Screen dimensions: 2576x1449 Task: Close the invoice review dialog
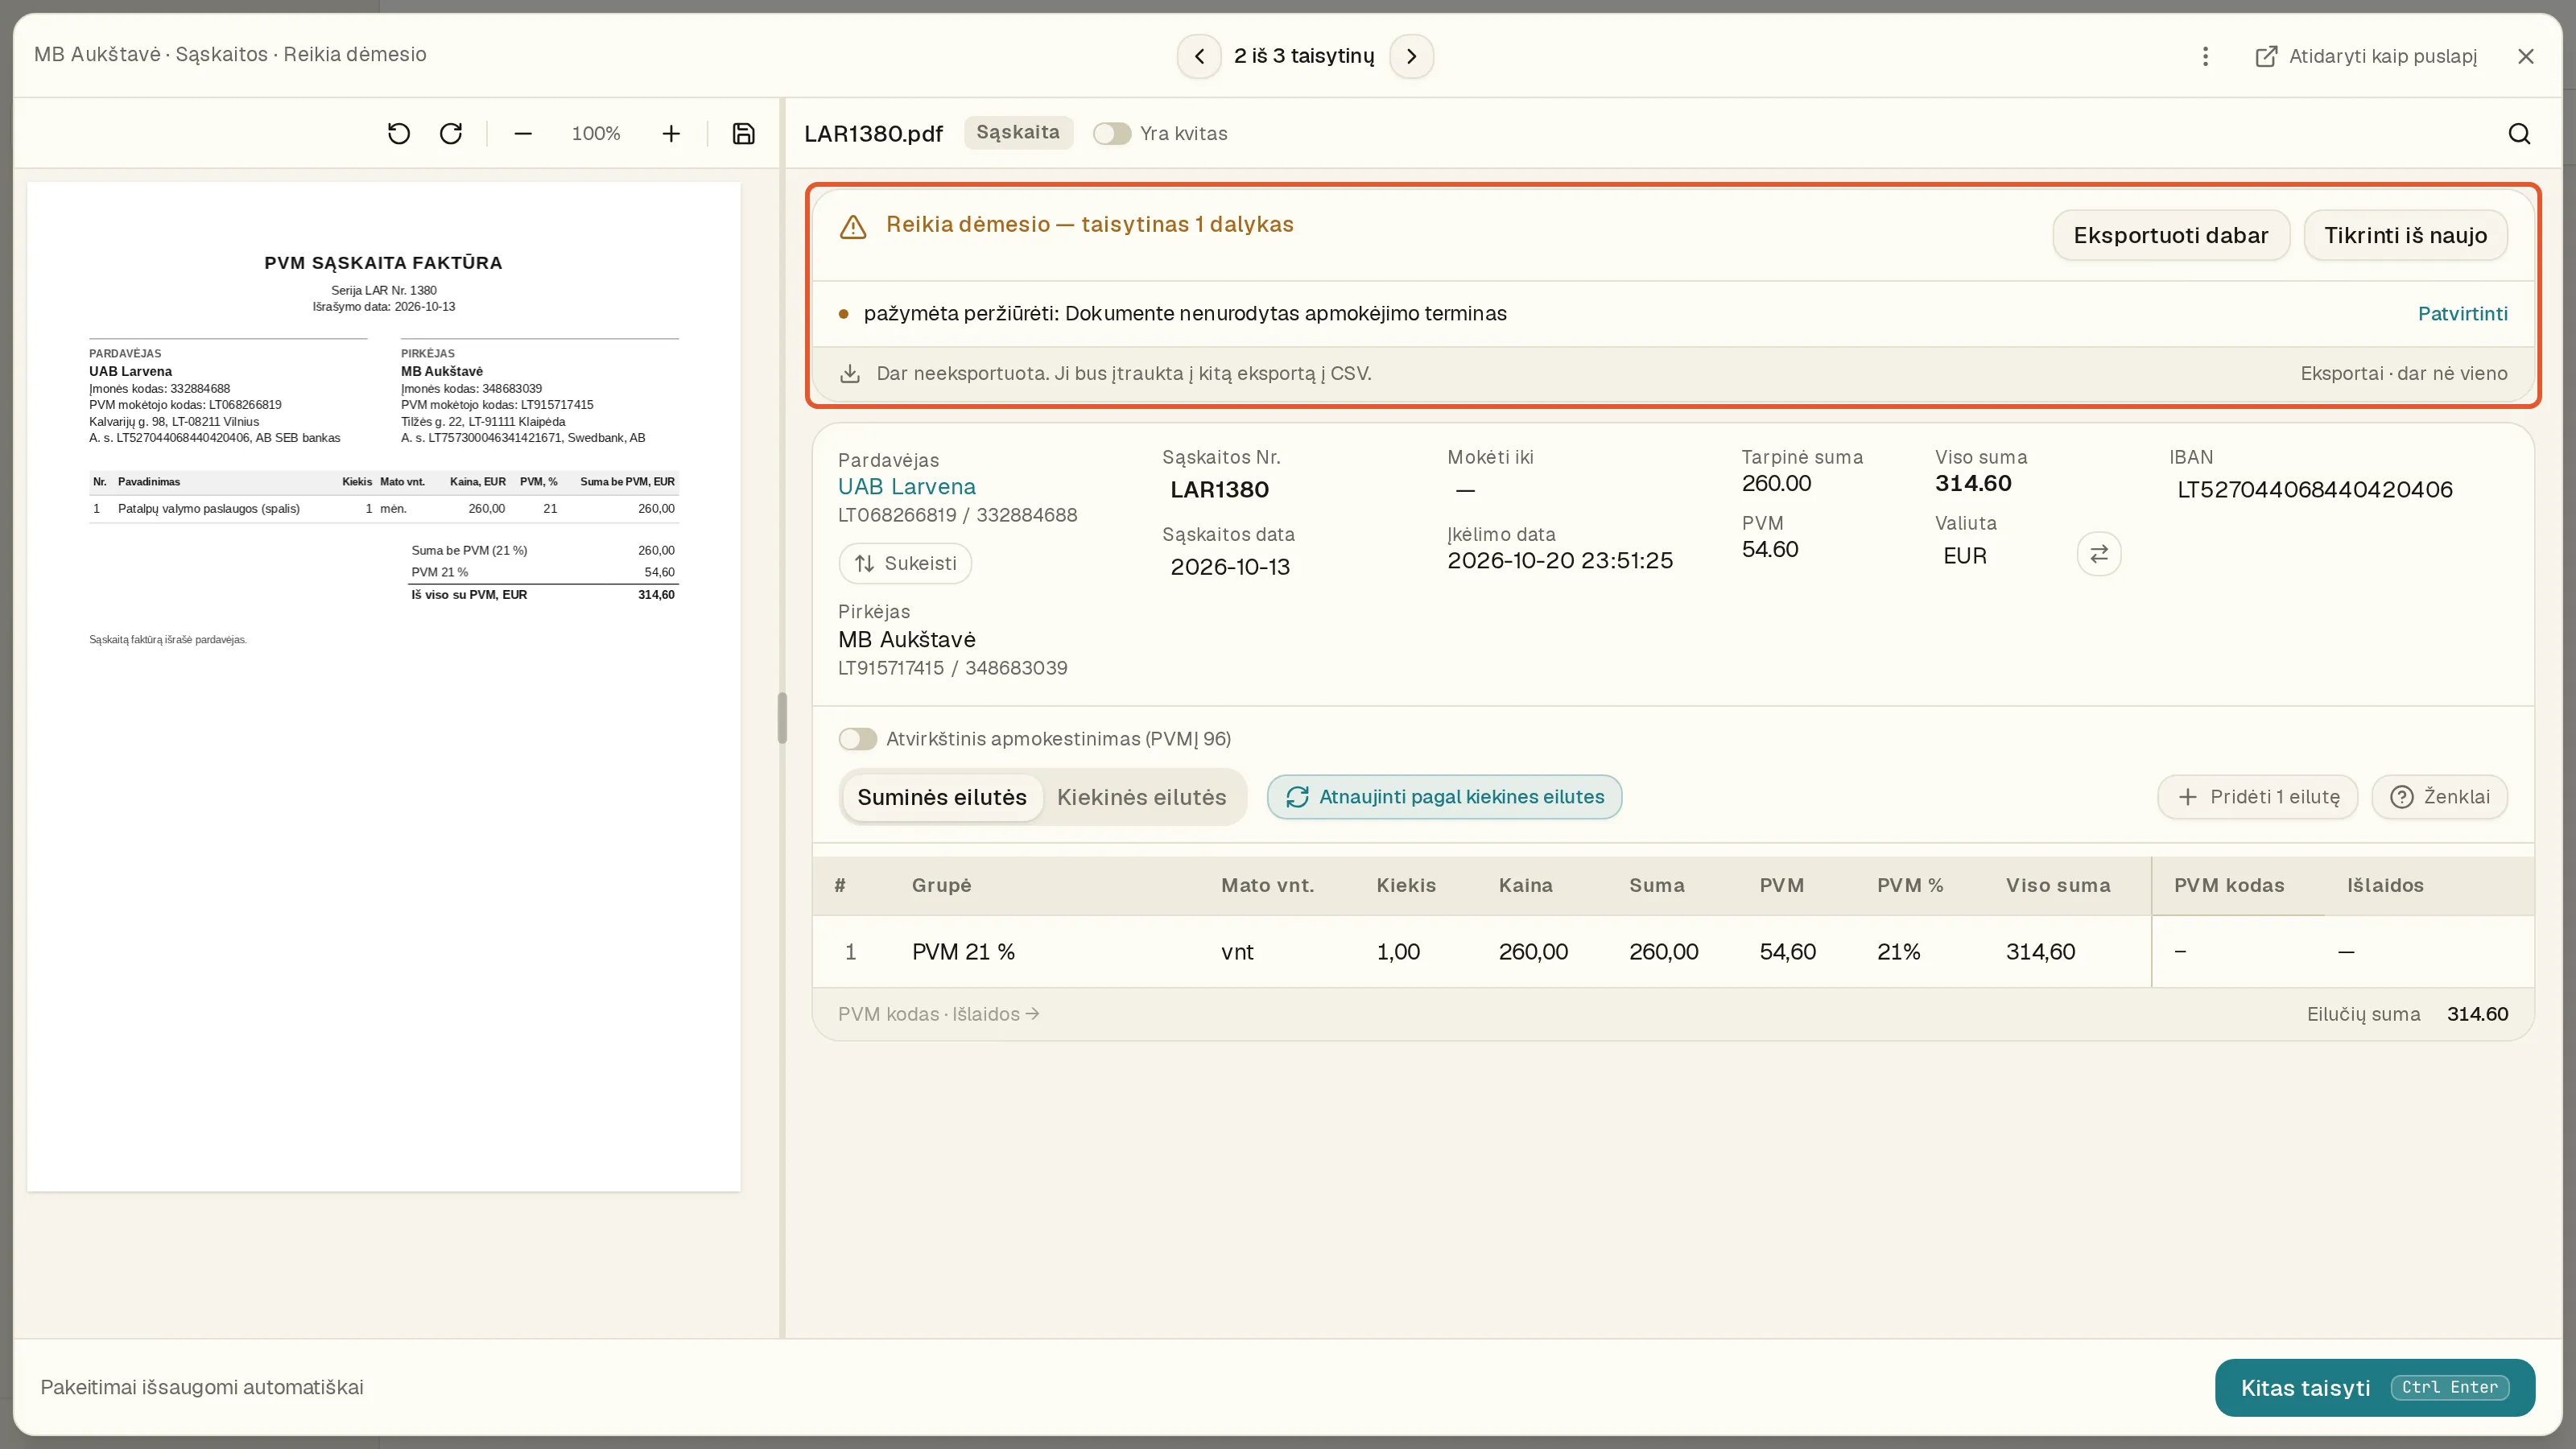(x=2526, y=56)
